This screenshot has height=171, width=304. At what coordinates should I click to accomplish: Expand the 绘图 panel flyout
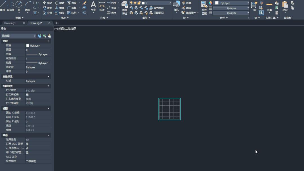tap(19, 18)
